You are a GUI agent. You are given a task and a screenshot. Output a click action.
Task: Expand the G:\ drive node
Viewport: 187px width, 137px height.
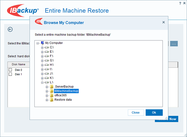coord(42,61)
